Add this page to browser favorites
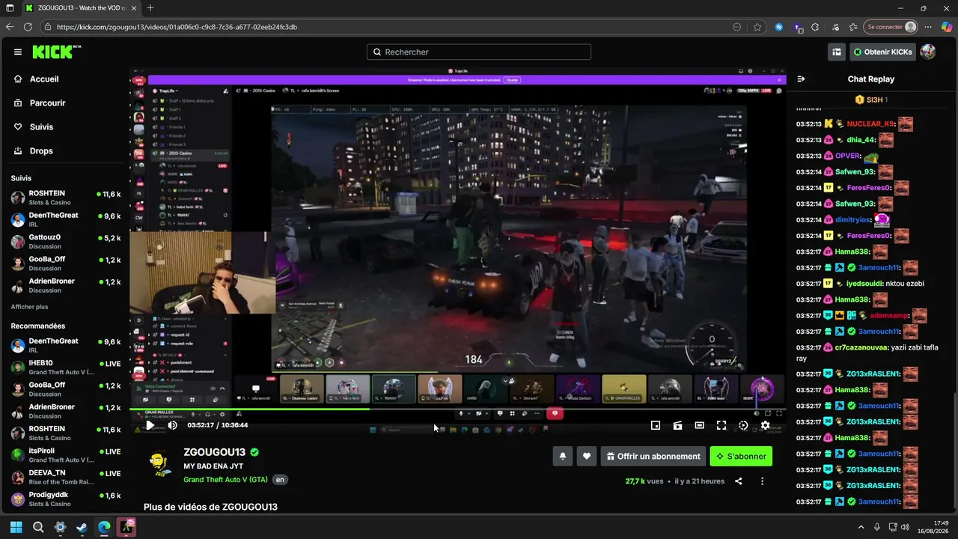The width and height of the screenshot is (958, 539). [x=757, y=27]
